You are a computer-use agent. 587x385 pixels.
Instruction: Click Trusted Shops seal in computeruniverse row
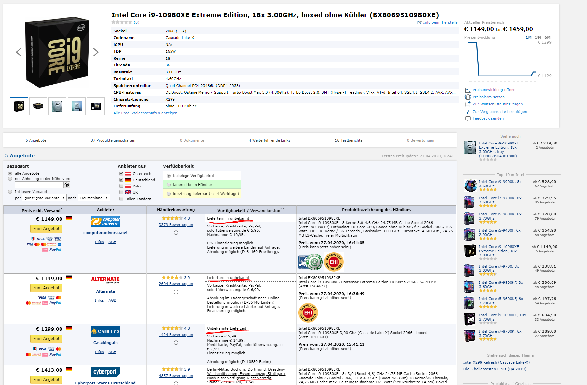(x=310, y=262)
